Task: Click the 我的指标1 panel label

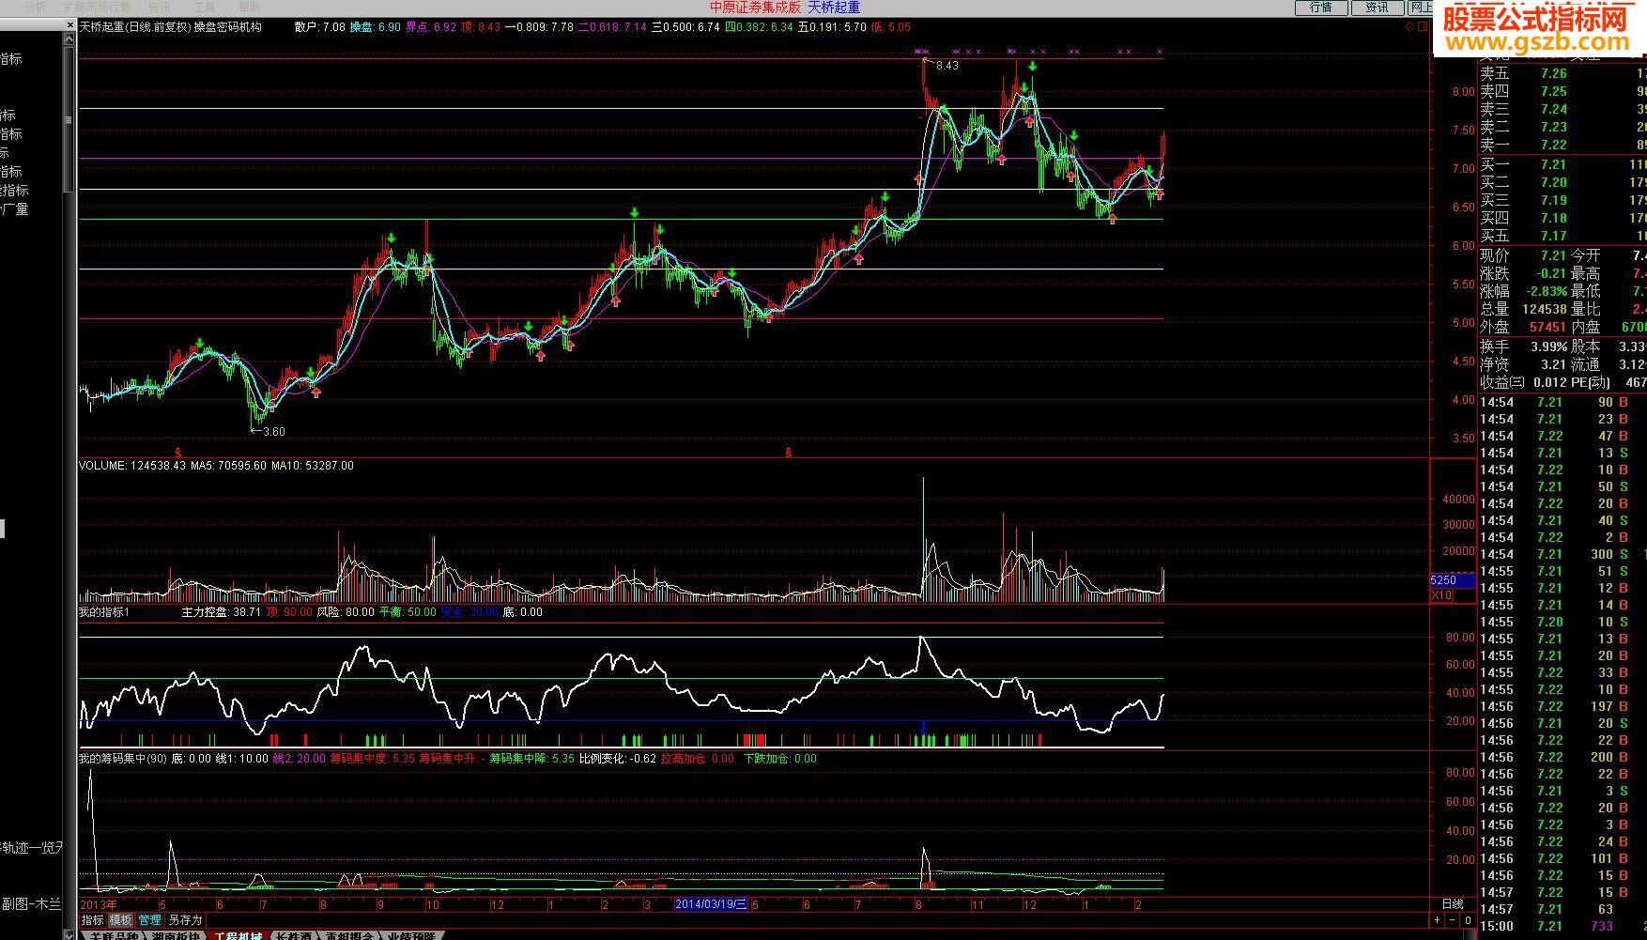Action: point(104,612)
